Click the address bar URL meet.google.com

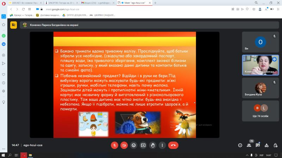pyautogui.click(x=62, y=9)
